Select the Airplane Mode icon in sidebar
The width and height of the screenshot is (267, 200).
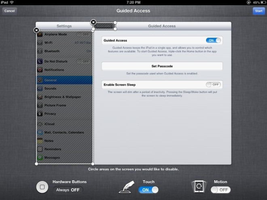tap(40, 34)
